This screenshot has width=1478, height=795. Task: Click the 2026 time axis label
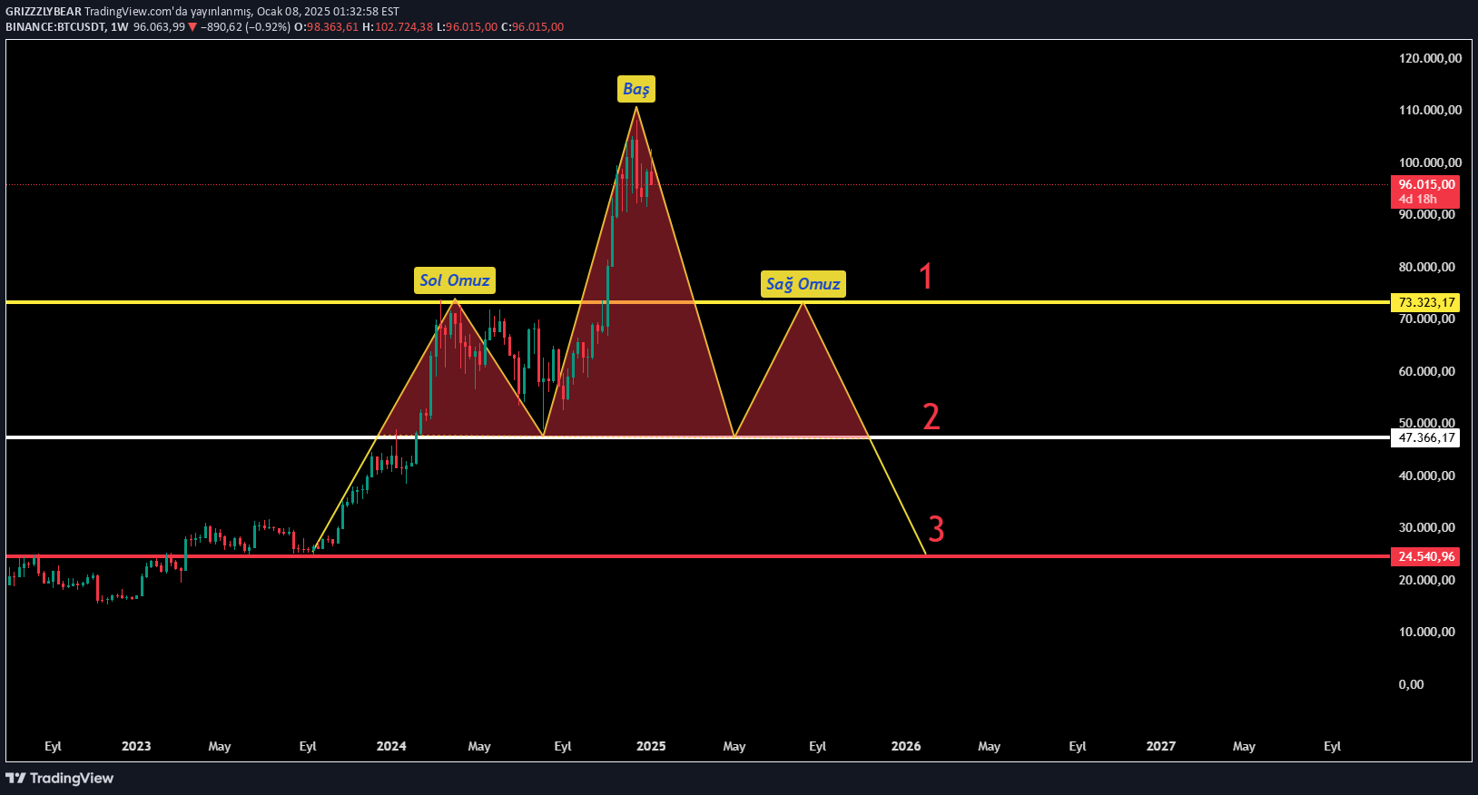pyautogui.click(x=906, y=746)
